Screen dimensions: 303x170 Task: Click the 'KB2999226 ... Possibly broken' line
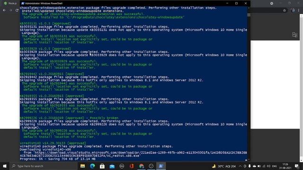point(69,118)
